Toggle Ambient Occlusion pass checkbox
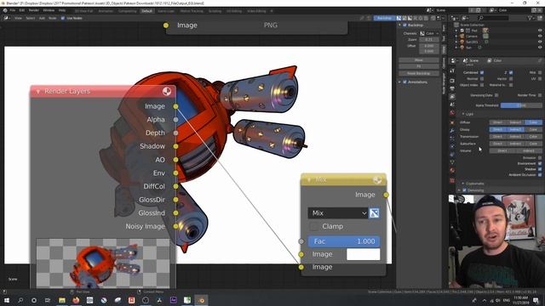545x306 pixels. click(540, 175)
